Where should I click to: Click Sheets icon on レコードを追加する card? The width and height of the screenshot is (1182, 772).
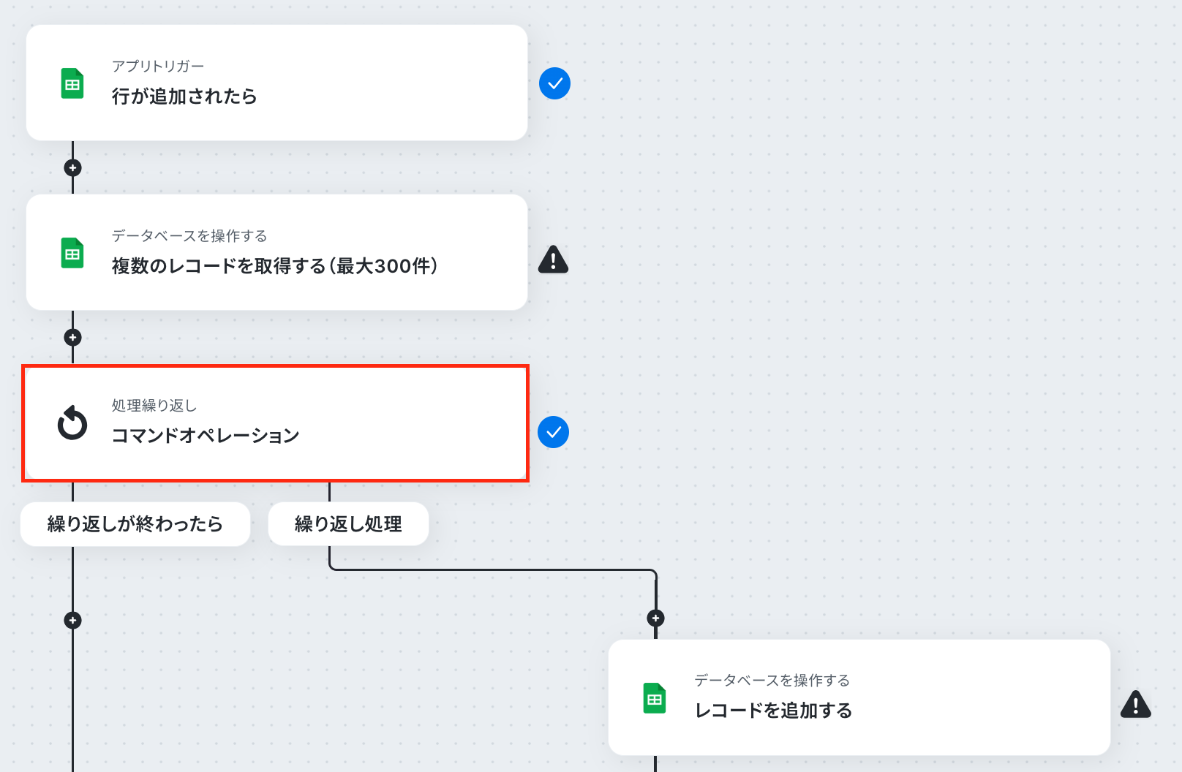(655, 698)
